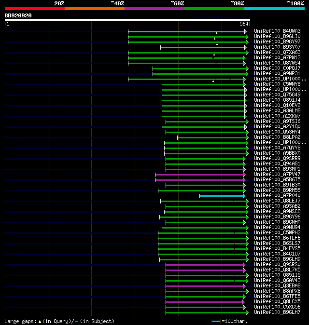Select the UniRef100_B9GLH7 label
The height and width of the screenshot is (325, 309).
(x=277, y=312)
